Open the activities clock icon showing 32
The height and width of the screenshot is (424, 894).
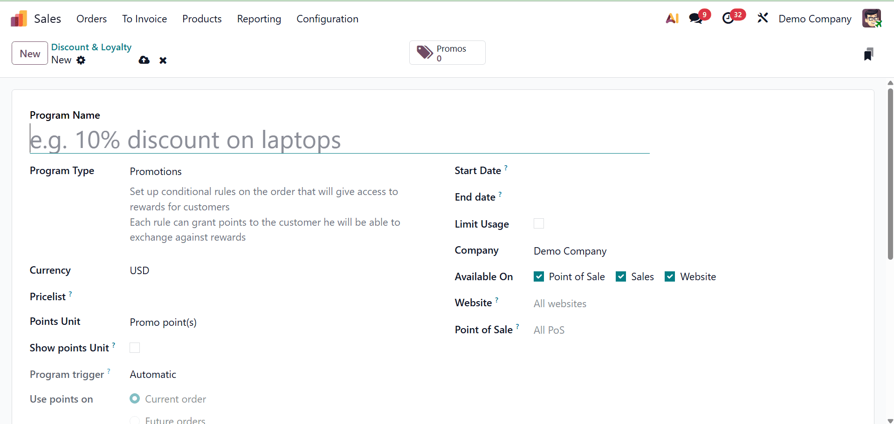pyautogui.click(x=729, y=18)
